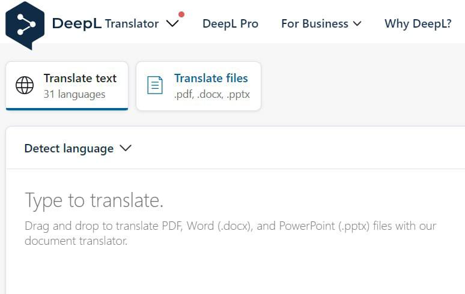The height and width of the screenshot is (294, 465).
Task: Open the Why DeepL? page
Action: [418, 23]
